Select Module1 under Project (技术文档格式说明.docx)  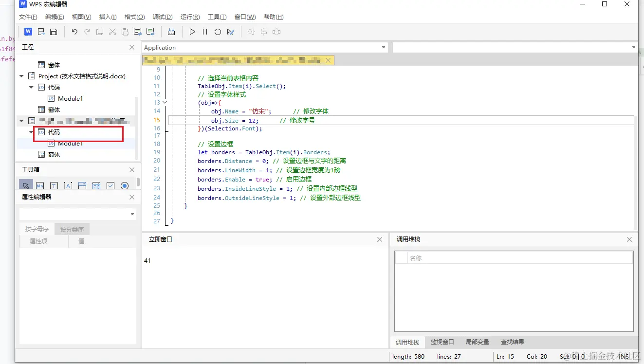click(70, 99)
